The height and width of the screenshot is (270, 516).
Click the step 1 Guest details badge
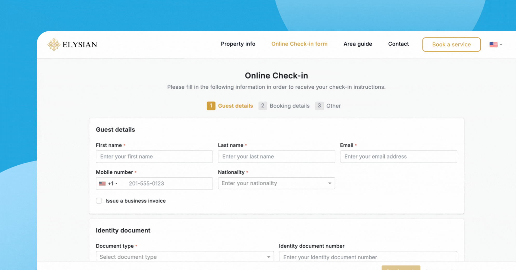pos(211,106)
